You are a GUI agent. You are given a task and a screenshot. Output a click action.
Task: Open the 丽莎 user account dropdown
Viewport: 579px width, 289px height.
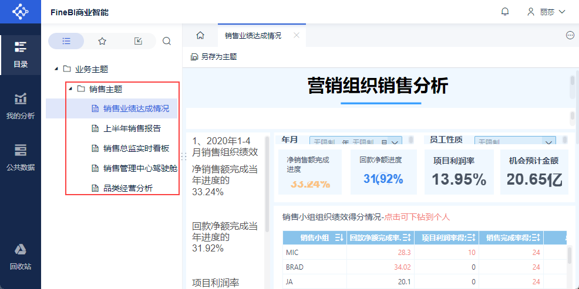tap(546, 12)
